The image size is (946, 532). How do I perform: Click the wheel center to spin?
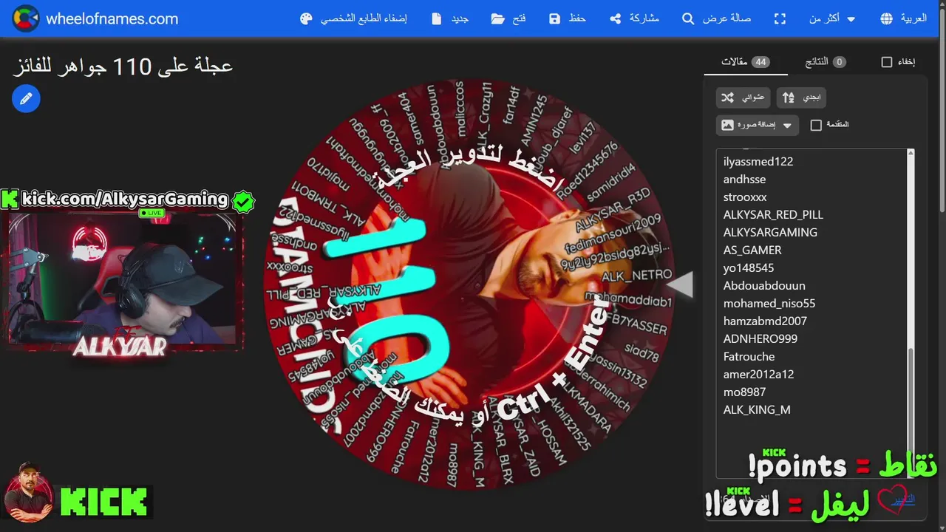(x=469, y=284)
